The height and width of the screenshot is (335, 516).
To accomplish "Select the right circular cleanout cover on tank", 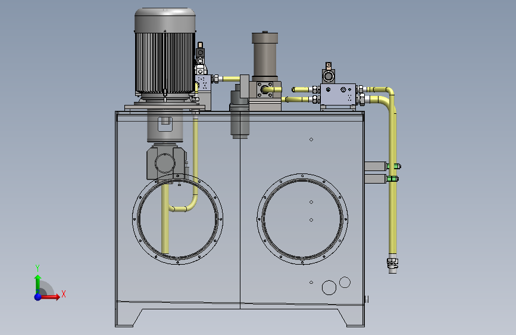I will pyautogui.click(x=302, y=219).
